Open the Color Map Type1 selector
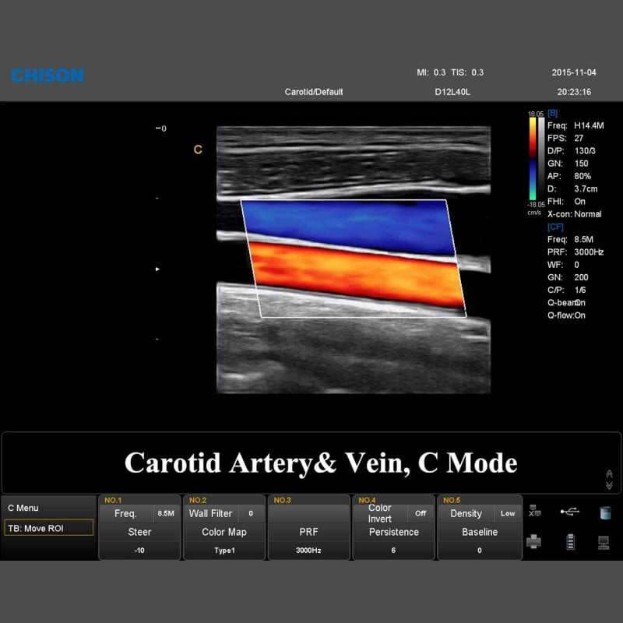 [224, 532]
